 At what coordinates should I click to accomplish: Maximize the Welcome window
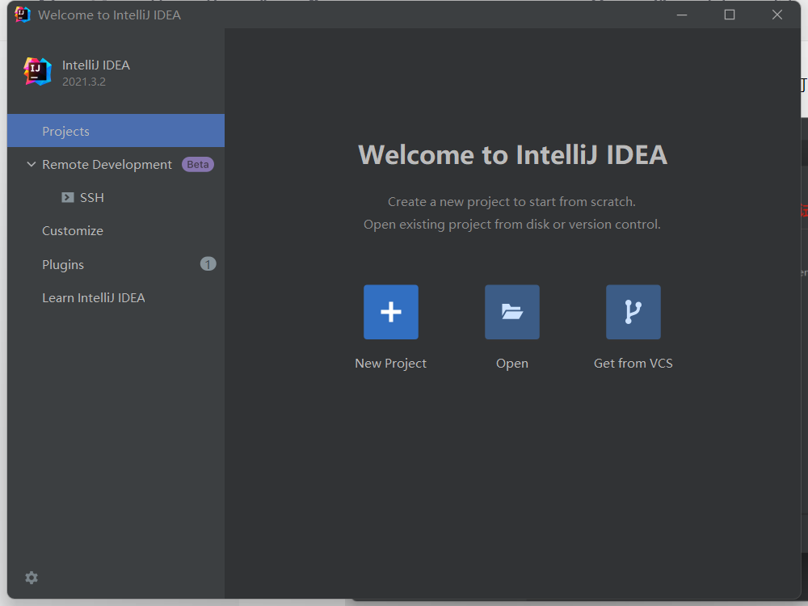(729, 15)
